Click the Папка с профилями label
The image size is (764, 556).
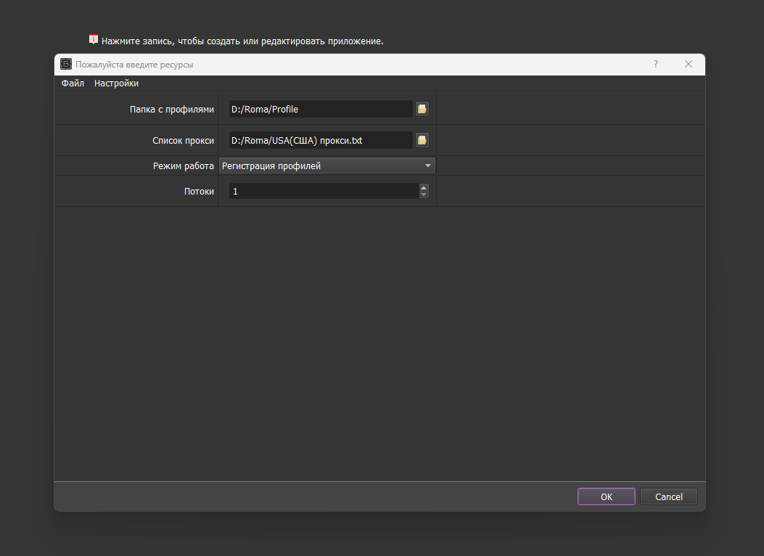click(x=172, y=109)
